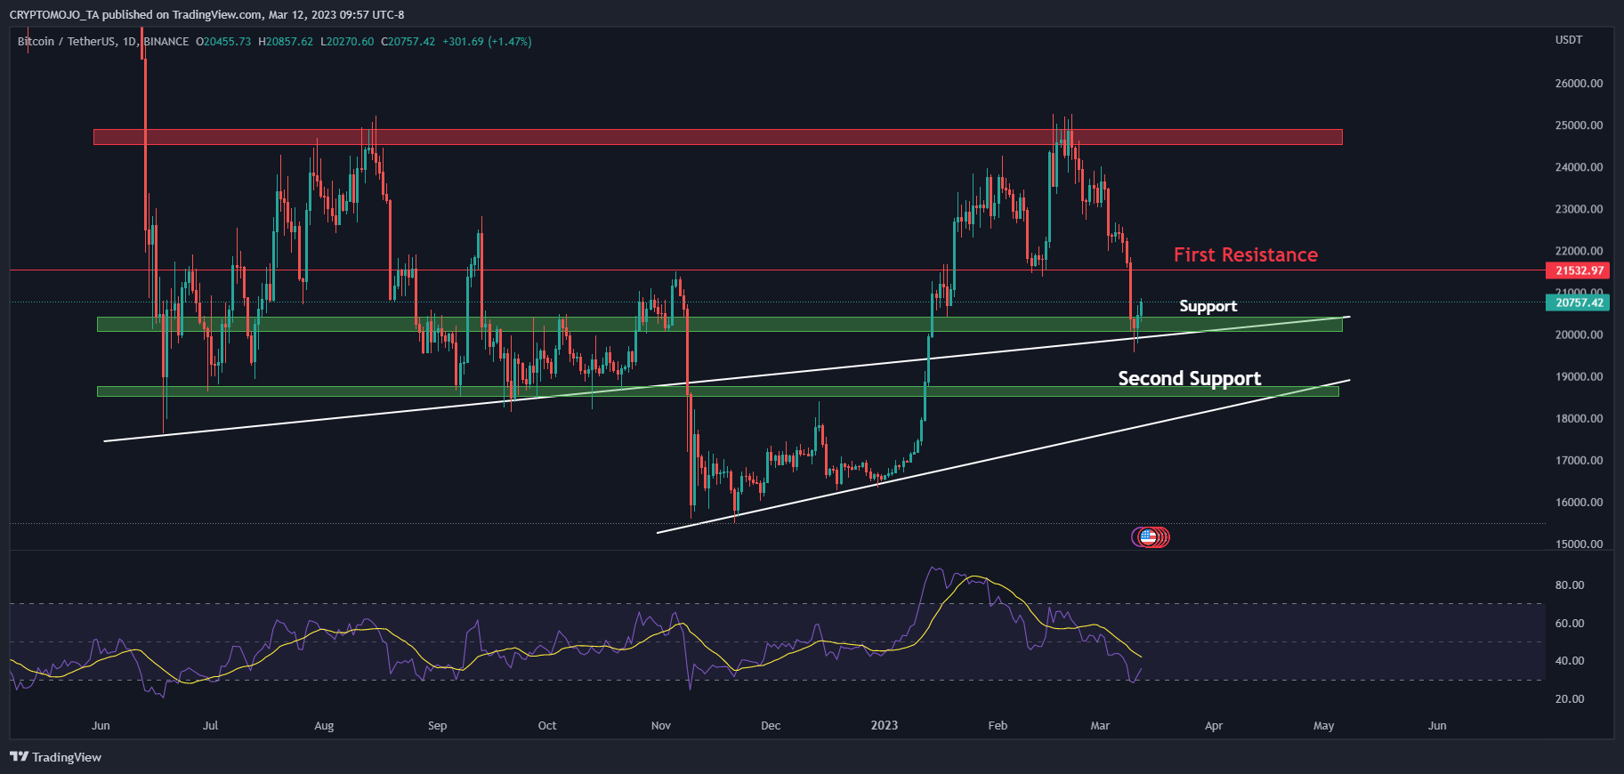Click the close value C20757.42
Viewport: 1624px width, 774px height.
408,42
